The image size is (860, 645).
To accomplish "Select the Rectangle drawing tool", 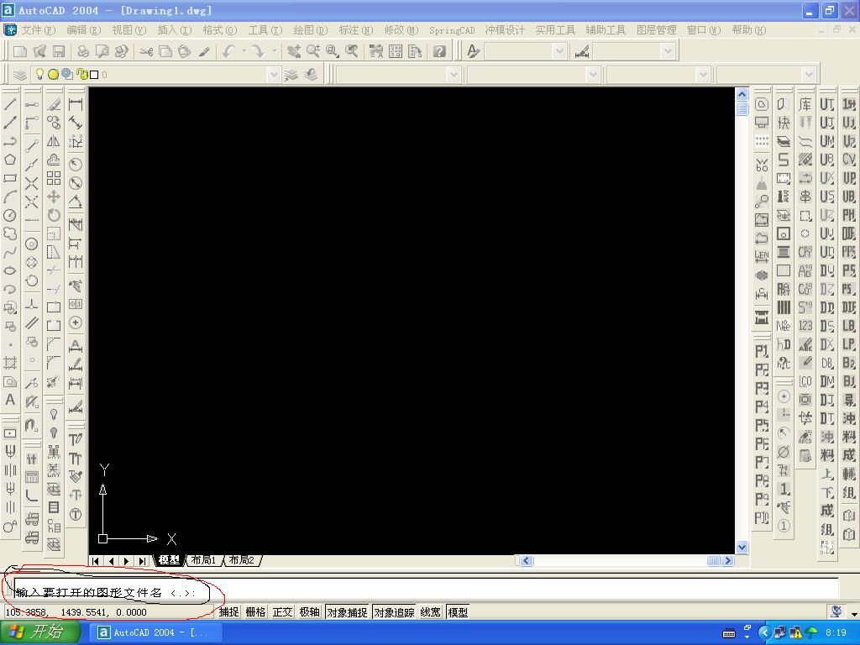I will [10, 178].
